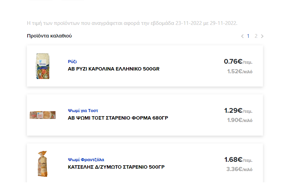Click ΚΑΤΣΕΛΗΣ Δ/ΖΥΜΩΤΟ ΣΤΑΡΕΝΙΟ 500ΓΡ title

click(x=116, y=167)
